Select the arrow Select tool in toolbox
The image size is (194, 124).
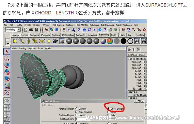[7, 51]
